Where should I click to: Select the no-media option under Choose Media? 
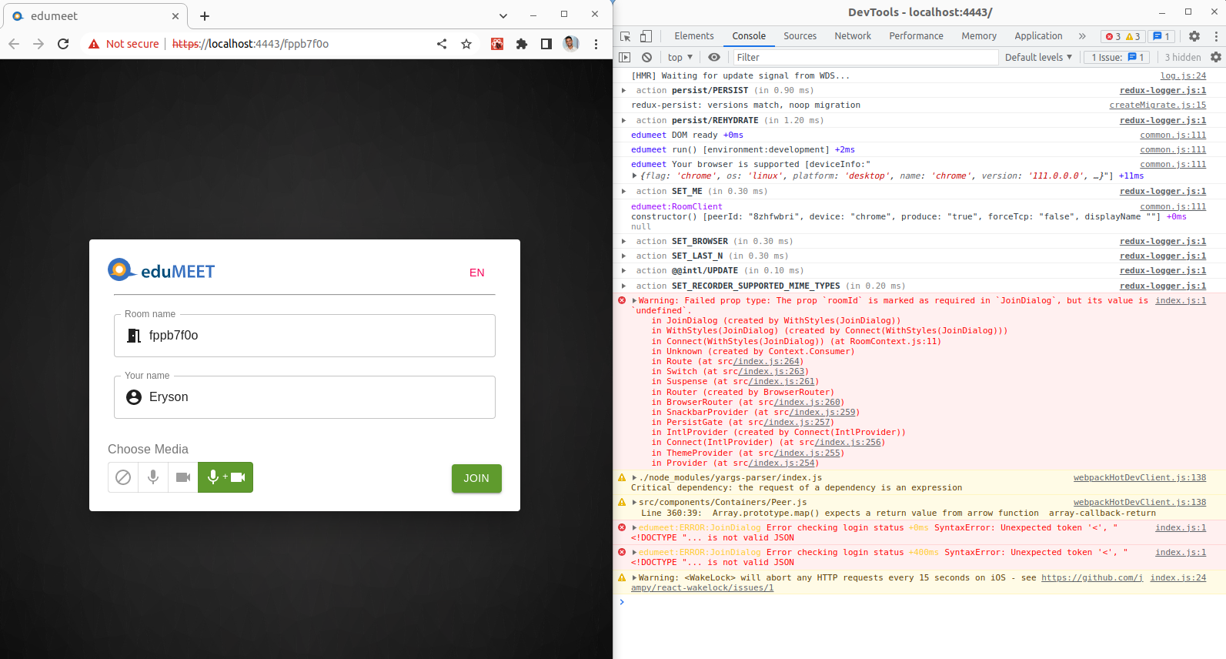[x=123, y=477]
